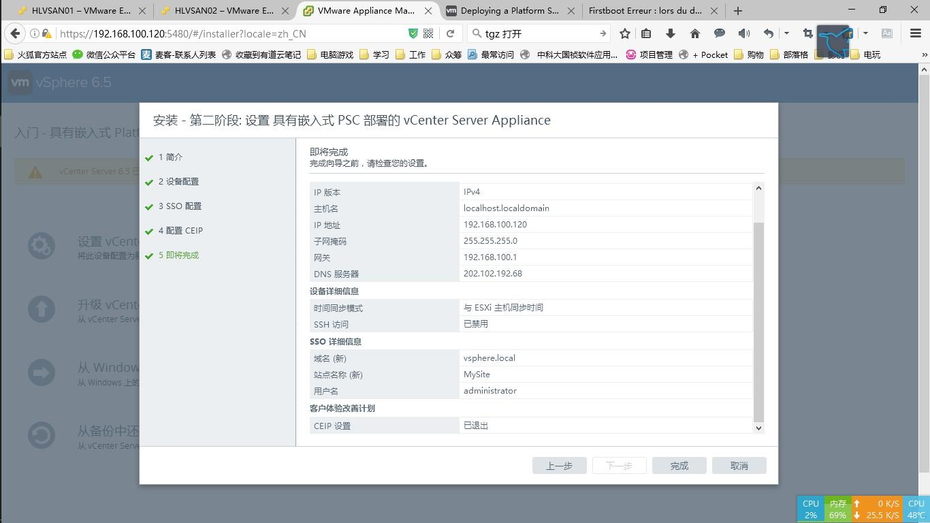Open Firefox hamburger menu
Viewport: 930px width, 523px height.
pyautogui.click(x=916, y=33)
